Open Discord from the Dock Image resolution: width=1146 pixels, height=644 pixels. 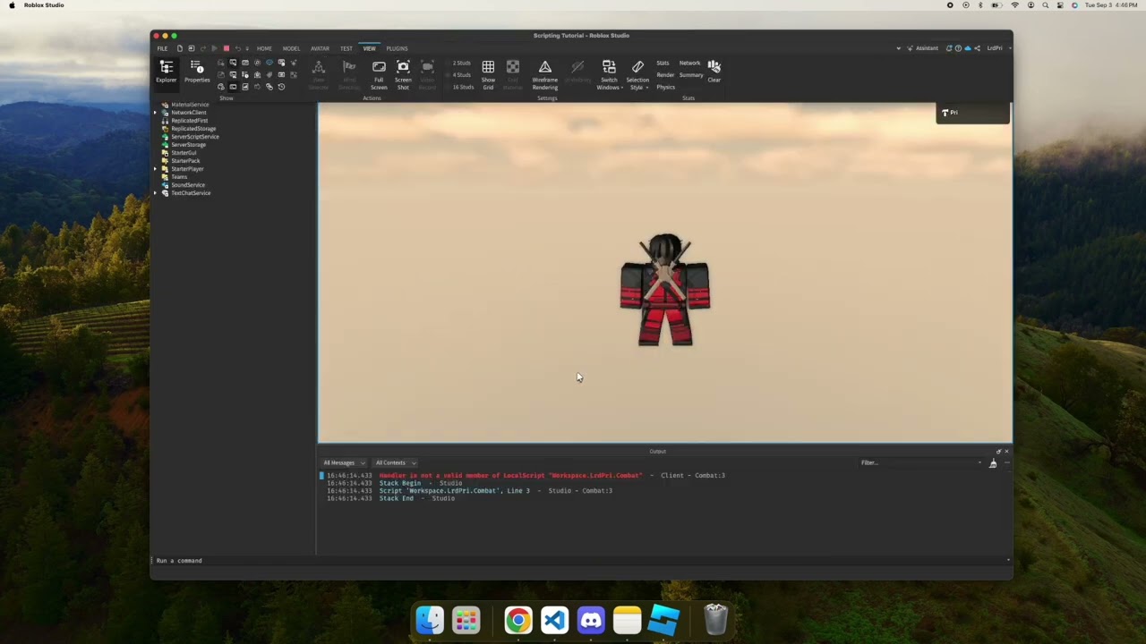[591, 620]
